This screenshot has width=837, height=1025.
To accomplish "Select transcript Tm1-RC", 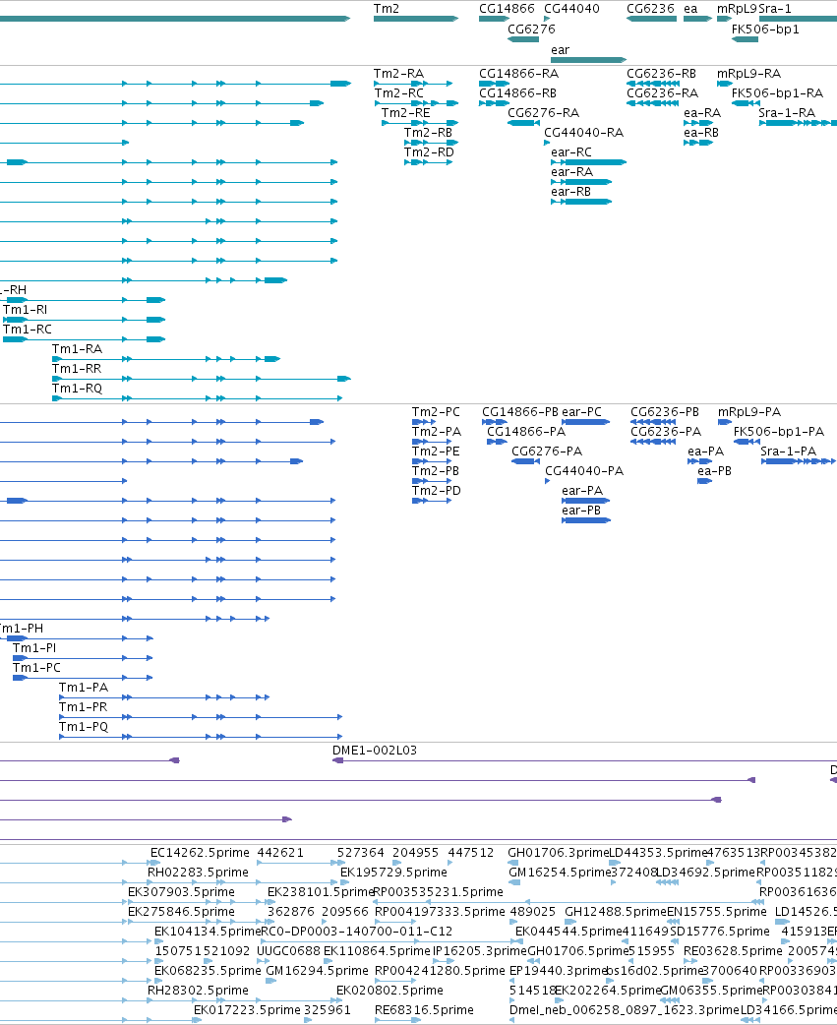I will tap(27, 330).
